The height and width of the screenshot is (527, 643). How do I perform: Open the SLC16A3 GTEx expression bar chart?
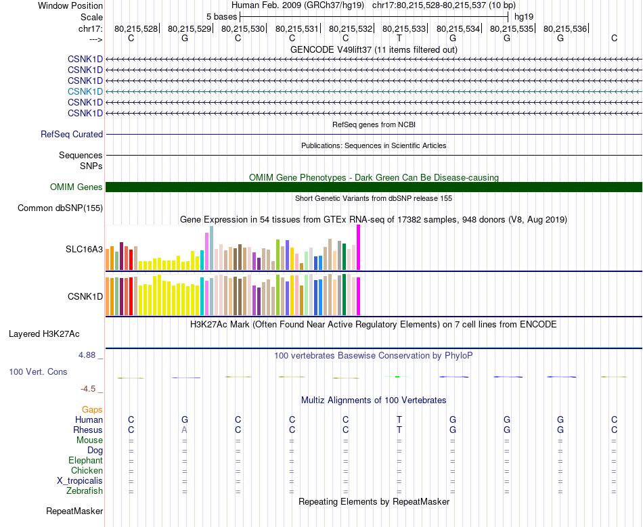[233, 248]
